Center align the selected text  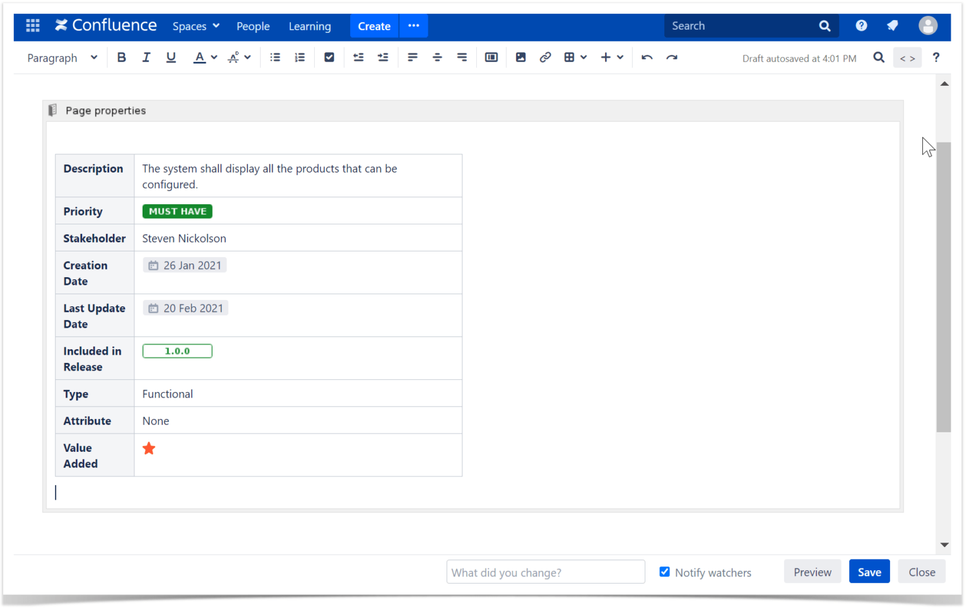pos(437,57)
